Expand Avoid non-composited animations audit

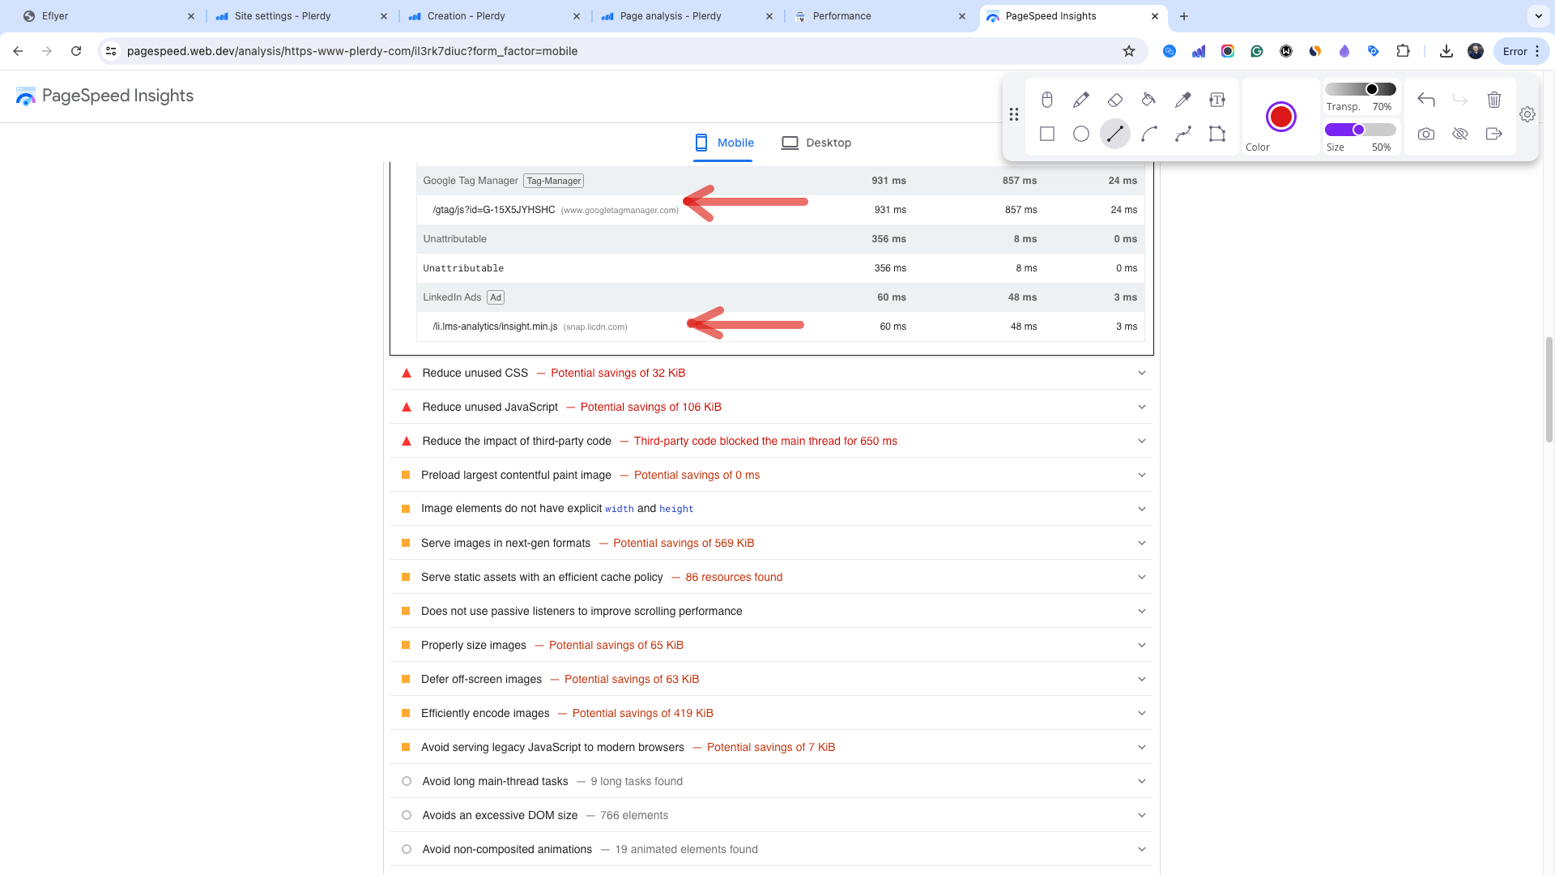772,849
